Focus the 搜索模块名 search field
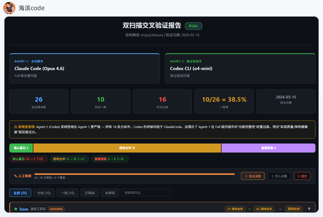The width and height of the screenshot is (323, 217). coord(146,193)
